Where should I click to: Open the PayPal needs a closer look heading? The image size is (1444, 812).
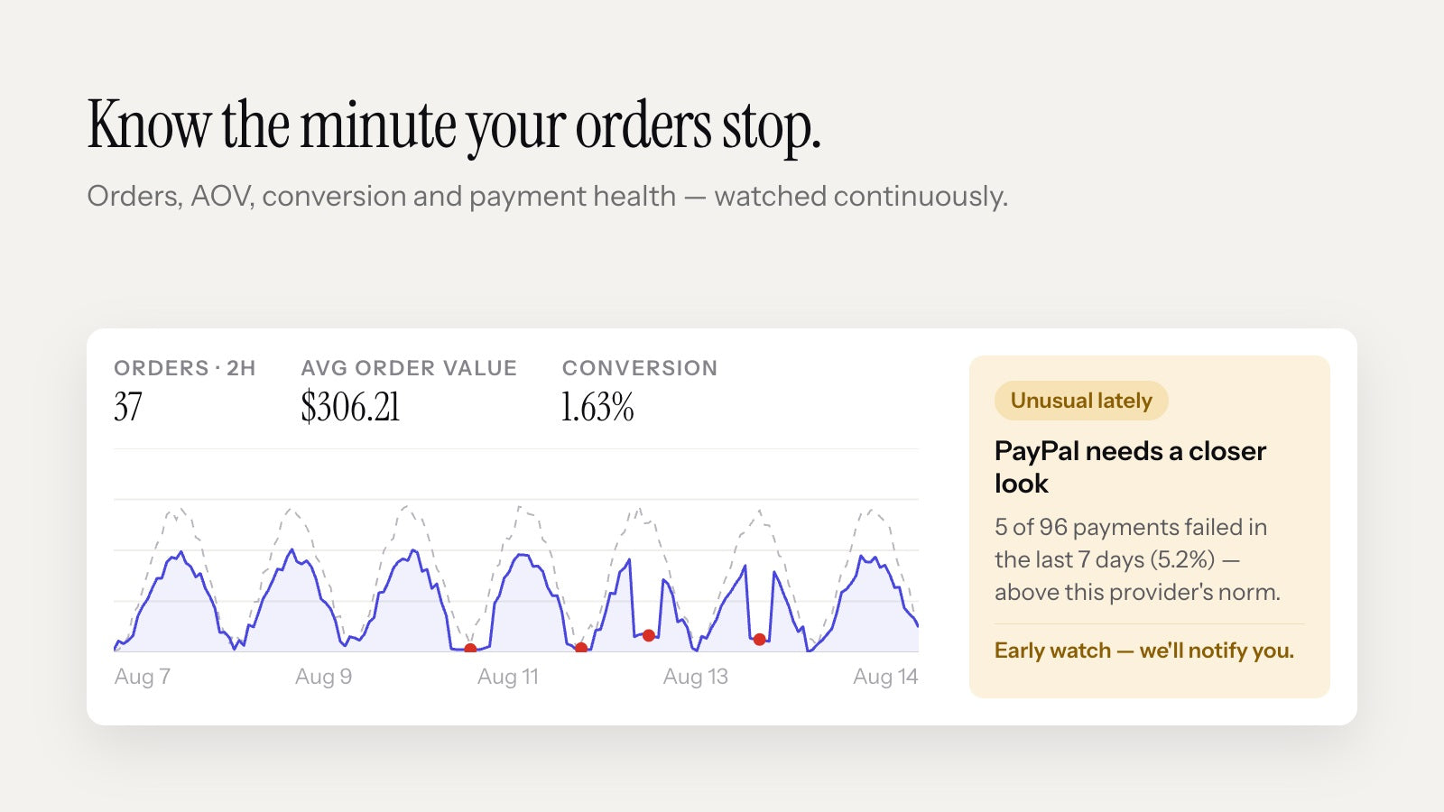click(1130, 467)
